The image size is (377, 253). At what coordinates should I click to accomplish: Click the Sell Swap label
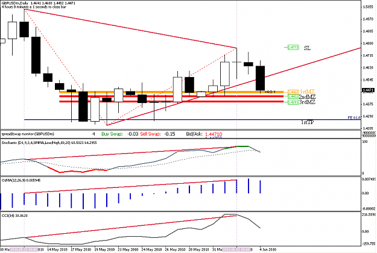(150, 134)
